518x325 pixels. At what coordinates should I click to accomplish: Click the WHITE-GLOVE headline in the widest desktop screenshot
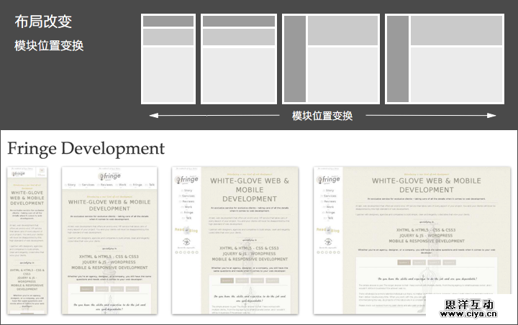pyautogui.click(x=427, y=186)
